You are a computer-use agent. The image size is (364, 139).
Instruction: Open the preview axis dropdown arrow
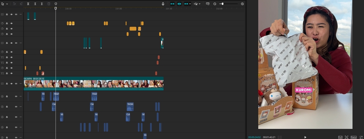click(x=200, y=4)
